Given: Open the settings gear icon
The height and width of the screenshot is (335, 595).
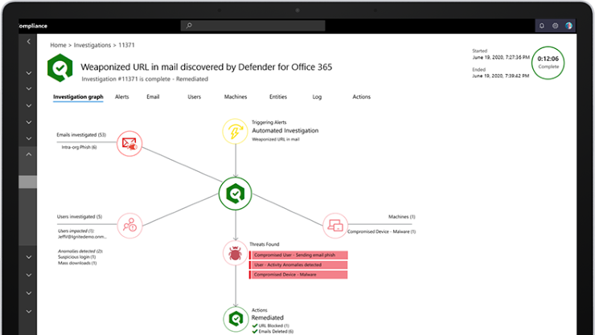Looking at the screenshot, I should tap(555, 26).
